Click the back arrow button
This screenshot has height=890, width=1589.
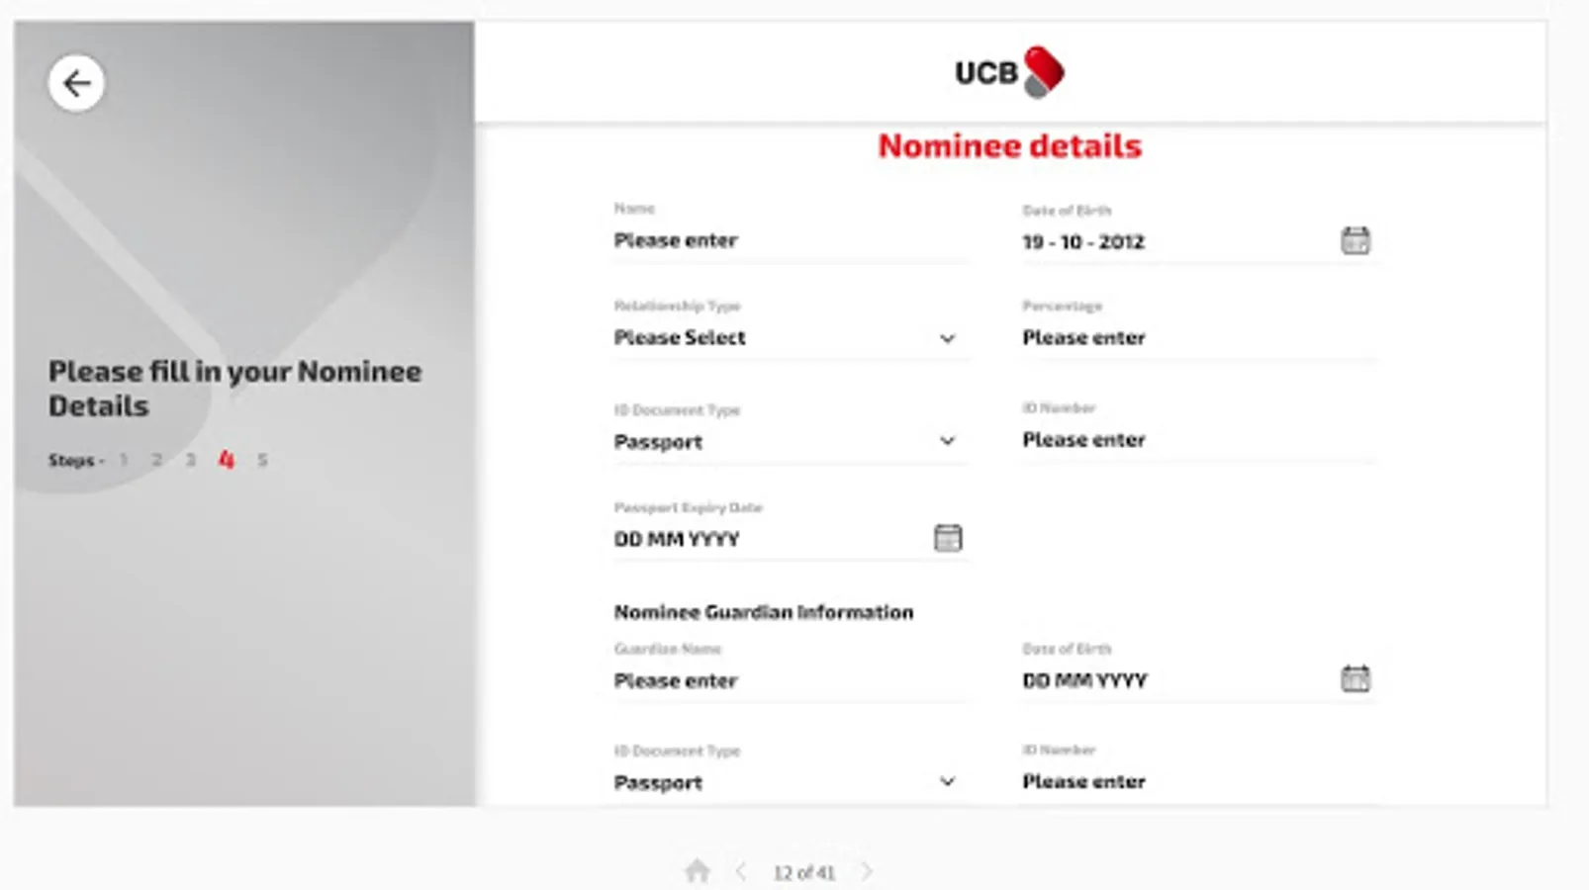pyautogui.click(x=76, y=83)
